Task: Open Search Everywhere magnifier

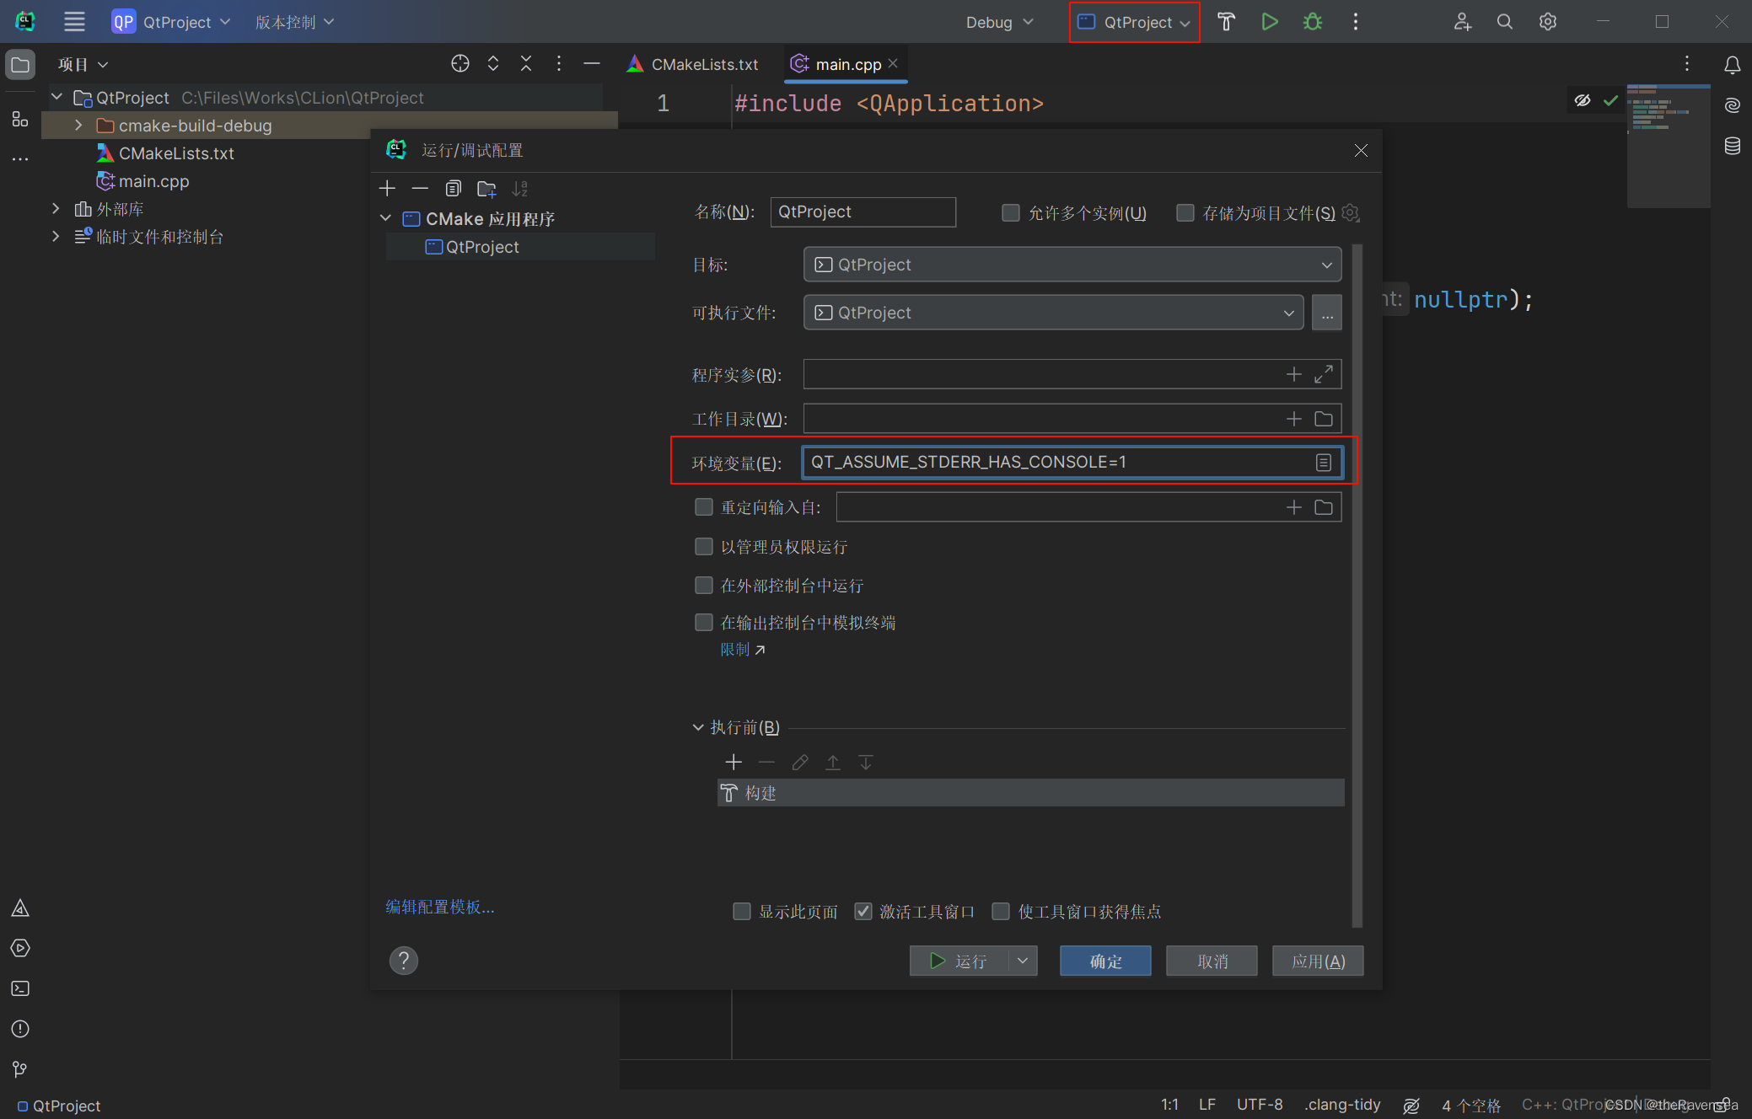Action: point(1505,22)
